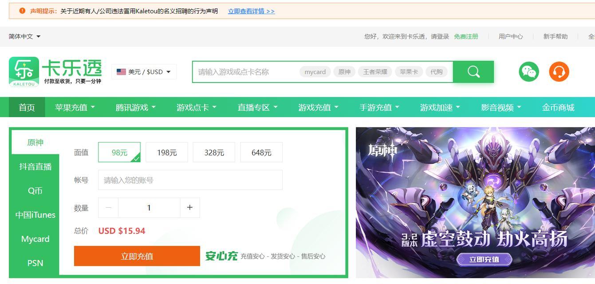Open 金币商城 in navigation bar
The height and width of the screenshot is (284, 595).
[558, 107]
